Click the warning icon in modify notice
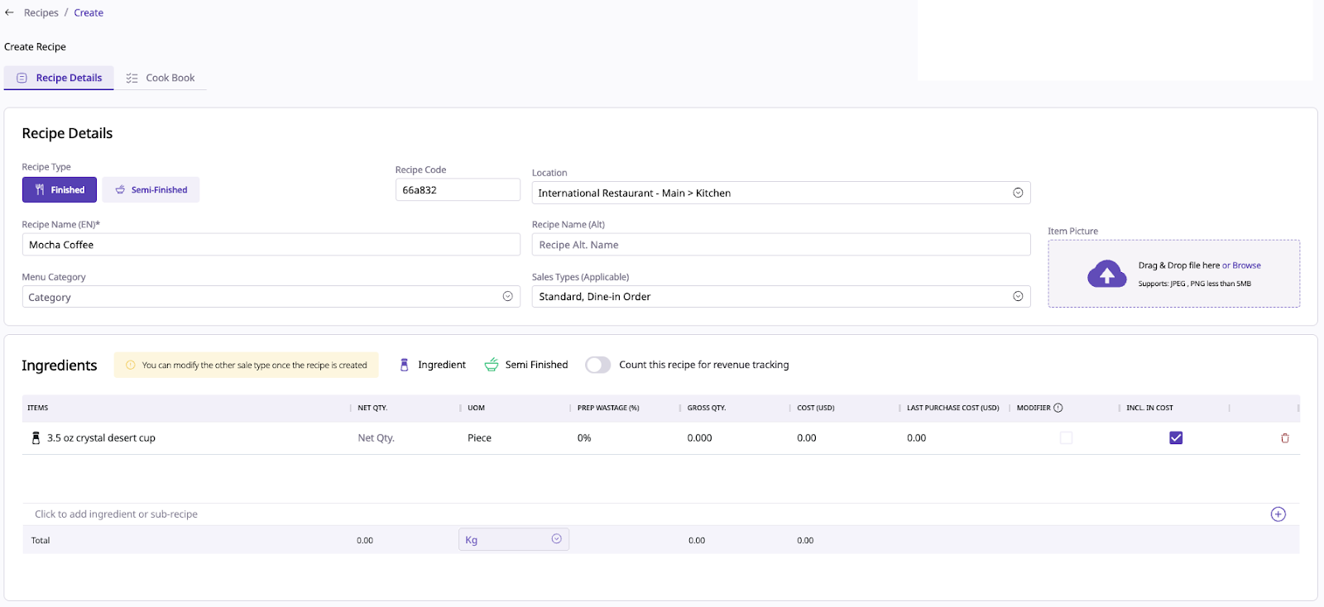 pyautogui.click(x=131, y=365)
